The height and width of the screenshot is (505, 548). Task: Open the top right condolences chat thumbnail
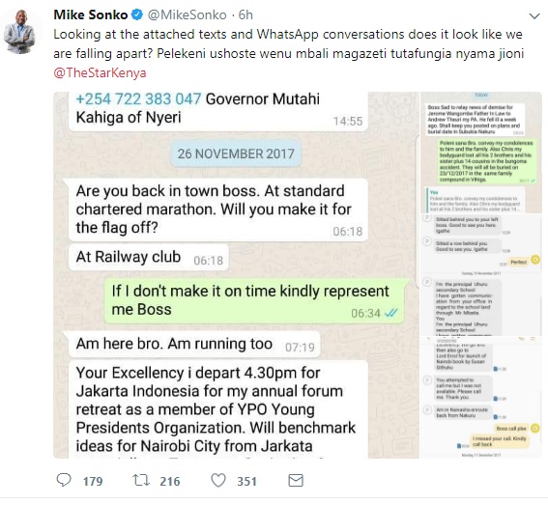[481, 153]
